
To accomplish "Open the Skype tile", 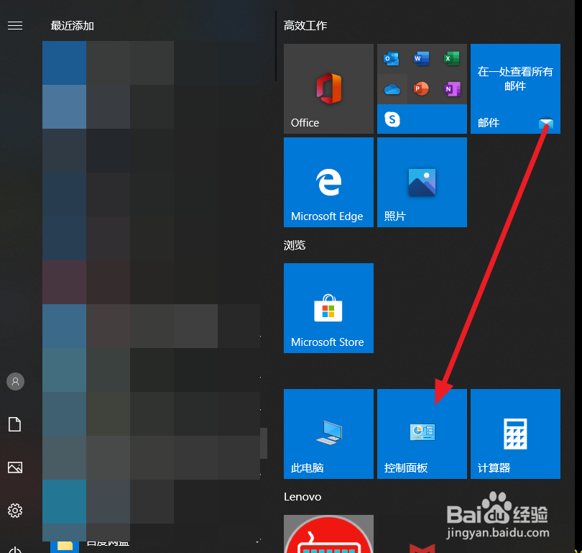I will pos(422,119).
